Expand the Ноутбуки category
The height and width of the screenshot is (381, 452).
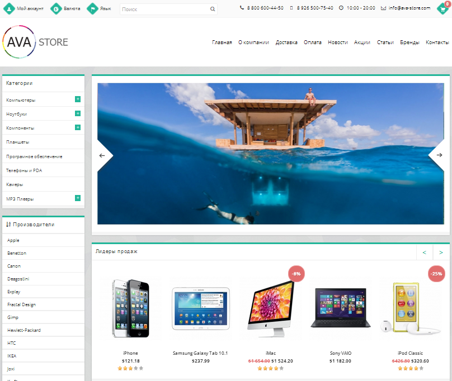pyautogui.click(x=78, y=113)
